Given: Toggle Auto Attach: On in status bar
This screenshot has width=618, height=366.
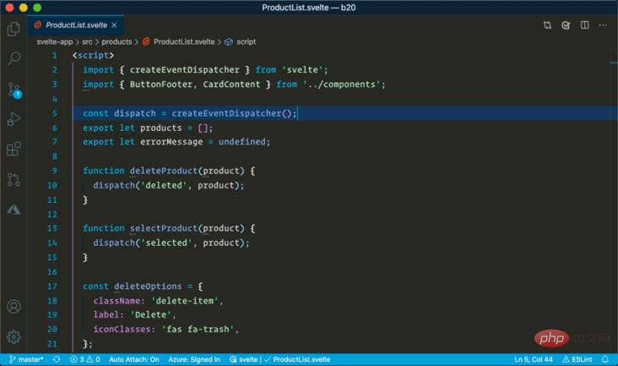Looking at the screenshot, I should point(134,359).
